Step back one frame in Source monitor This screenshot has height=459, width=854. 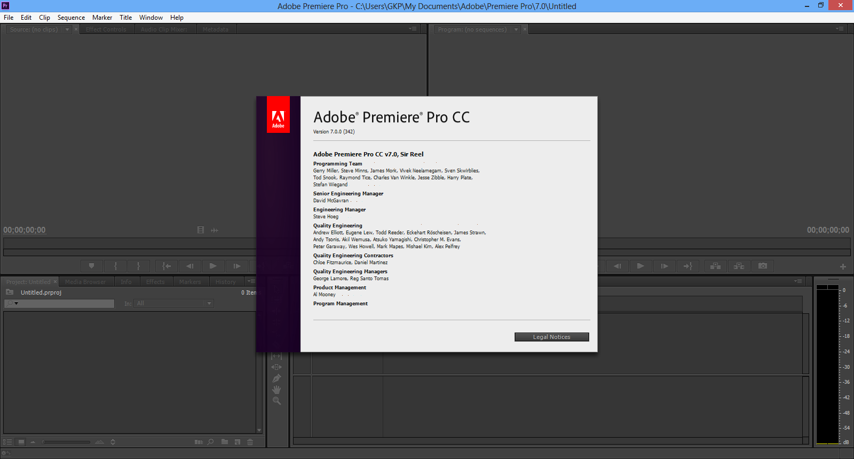coord(190,266)
